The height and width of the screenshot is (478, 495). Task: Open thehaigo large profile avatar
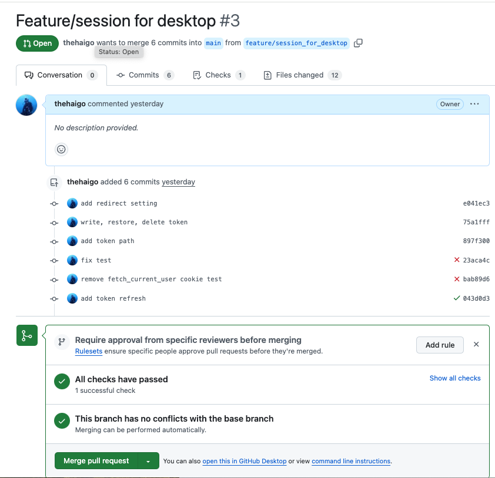click(x=26, y=105)
